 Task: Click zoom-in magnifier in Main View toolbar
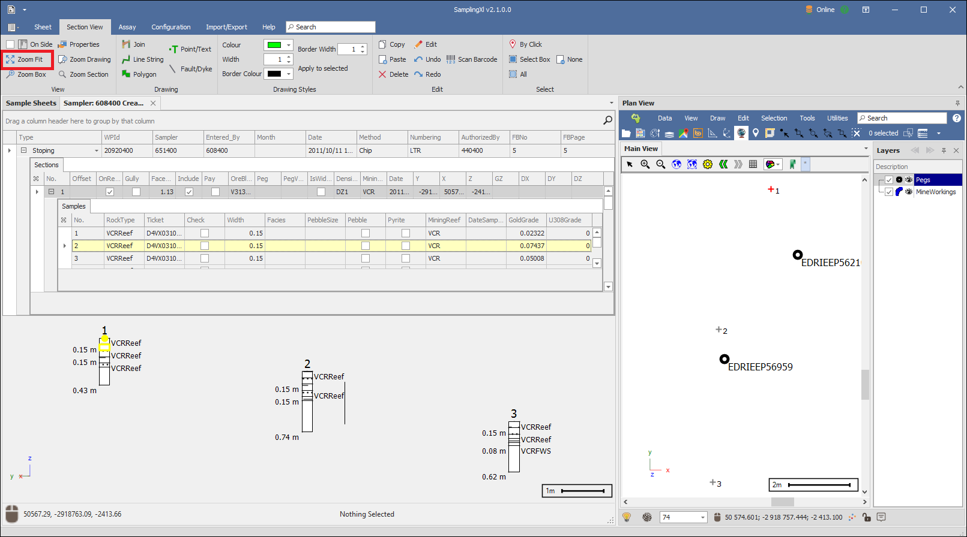pyautogui.click(x=645, y=164)
